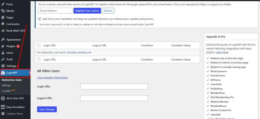
Task: Click the Condition header column
Action: 147,45
